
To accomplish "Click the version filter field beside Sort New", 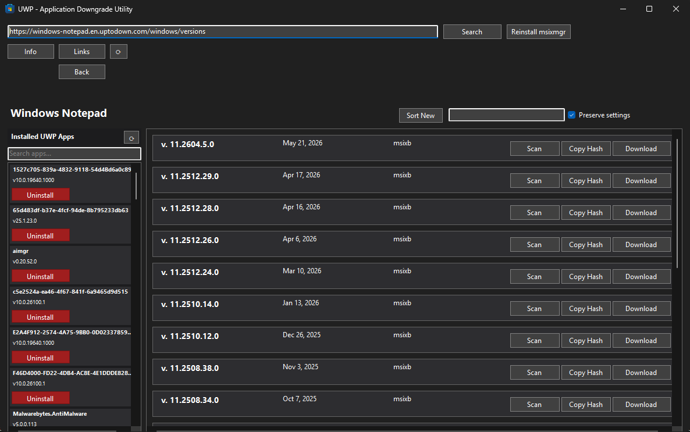I will tap(507, 115).
